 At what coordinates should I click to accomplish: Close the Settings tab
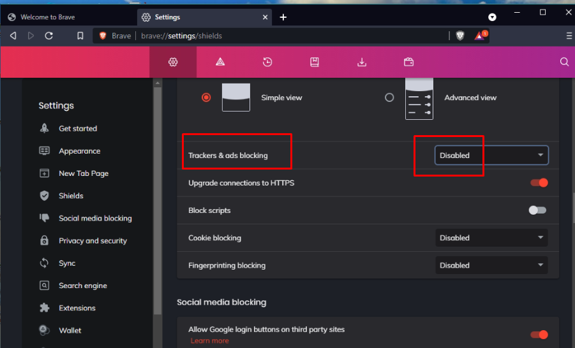[265, 17]
